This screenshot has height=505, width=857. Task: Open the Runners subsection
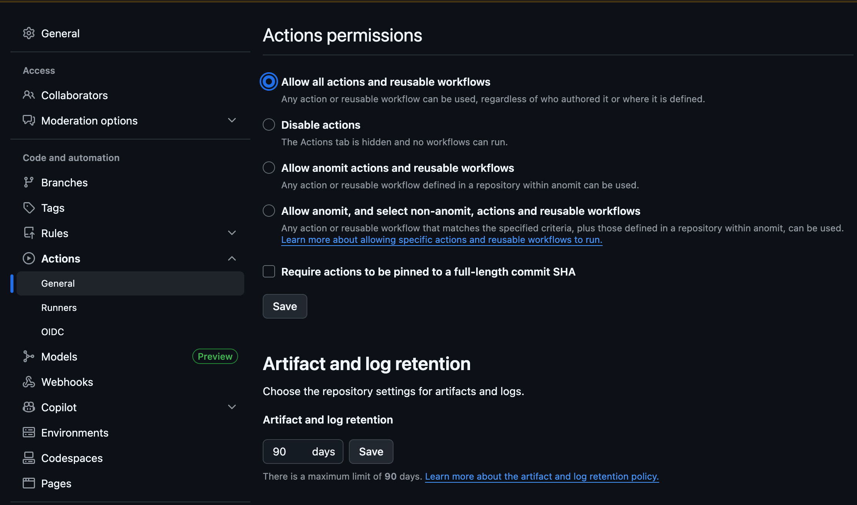click(x=130, y=307)
